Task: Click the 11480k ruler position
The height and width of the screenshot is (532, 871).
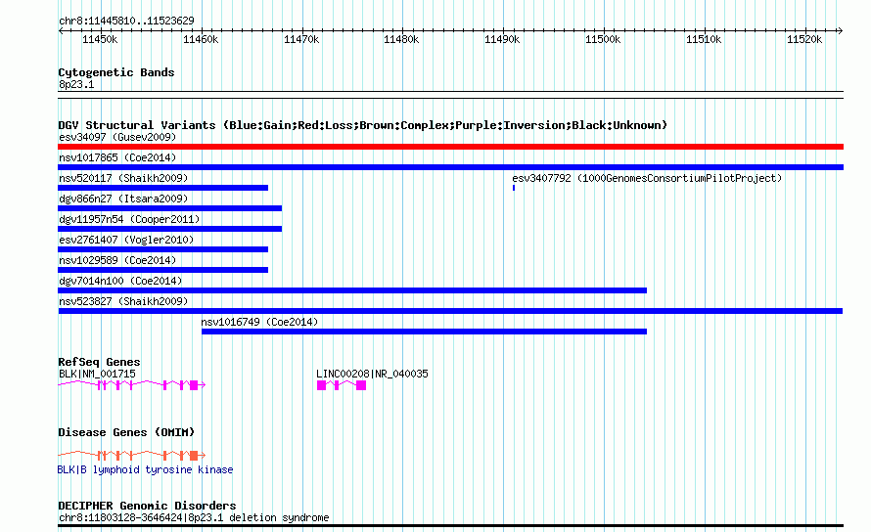Action: click(401, 39)
